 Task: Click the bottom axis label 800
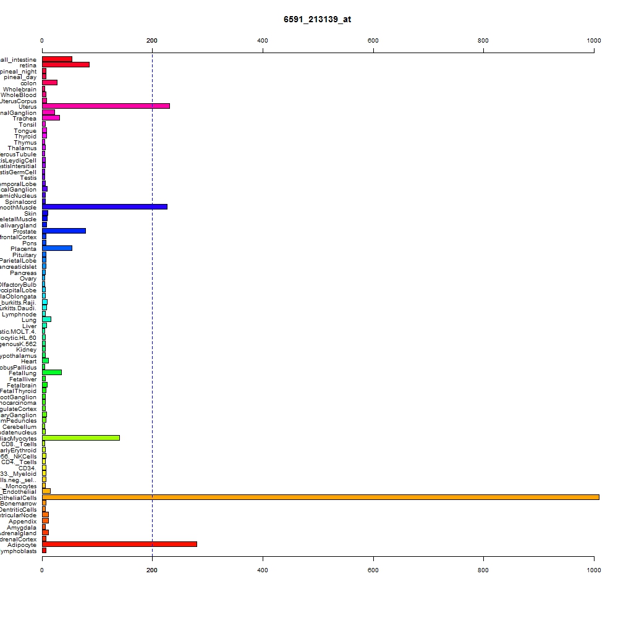[483, 570]
